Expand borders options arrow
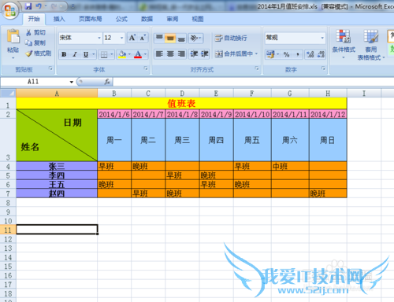This screenshot has width=394, height=302. (x=112, y=54)
